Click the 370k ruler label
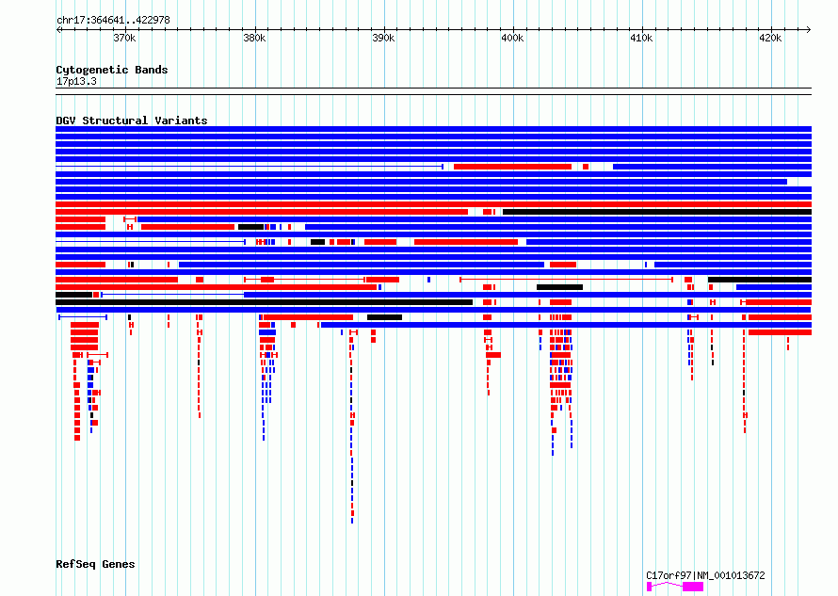This screenshot has height=596, width=838. click(x=124, y=38)
